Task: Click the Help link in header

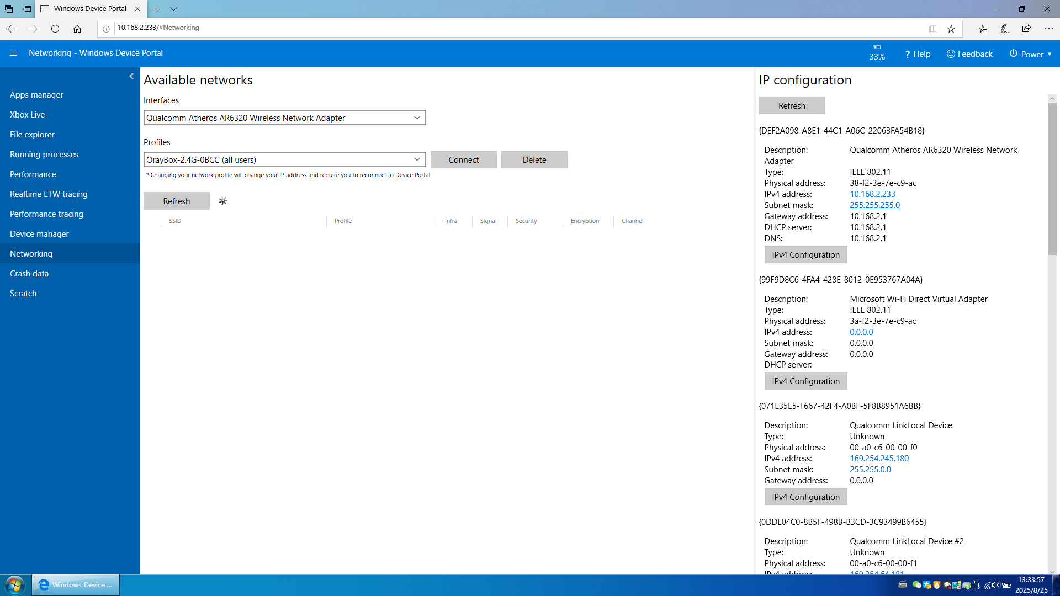Action: 918,54
